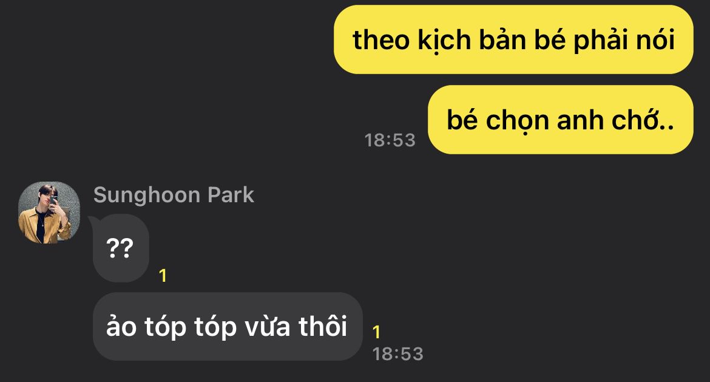Select the "ảo tóp tóp vừa thôi" message bubble
This screenshot has height=382, width=710.
228,326
